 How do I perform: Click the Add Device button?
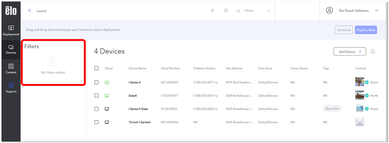349,52
